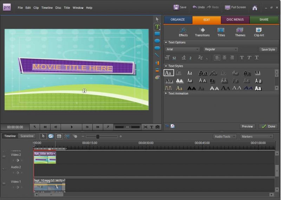This screenshot has height=200, width=281.
Task: Open the Clip Art panel
Action: coord(259,32)
